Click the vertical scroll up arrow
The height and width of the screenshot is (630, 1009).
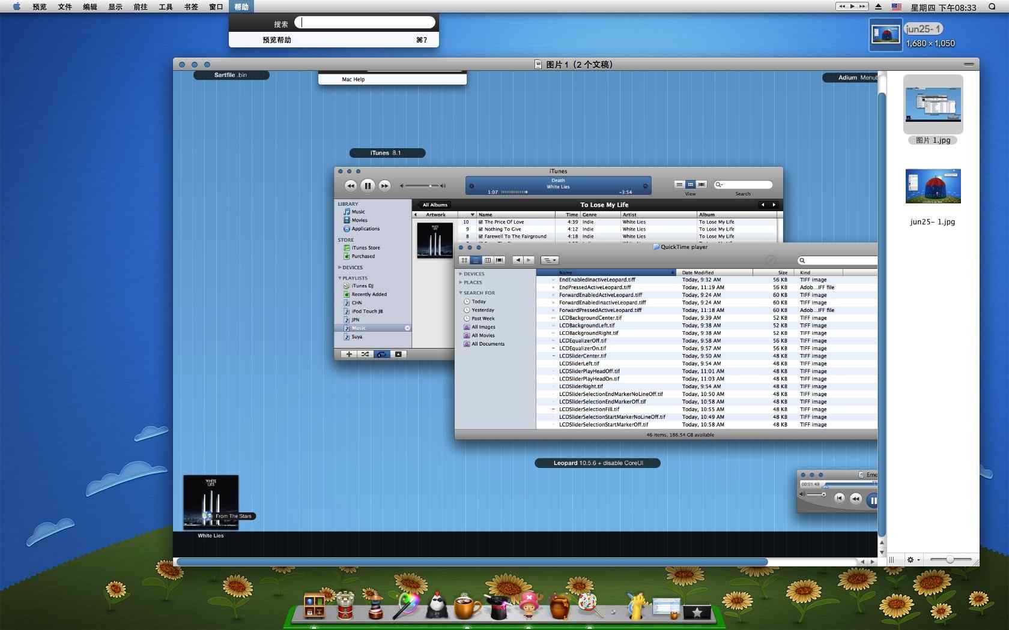coord(882,543)
